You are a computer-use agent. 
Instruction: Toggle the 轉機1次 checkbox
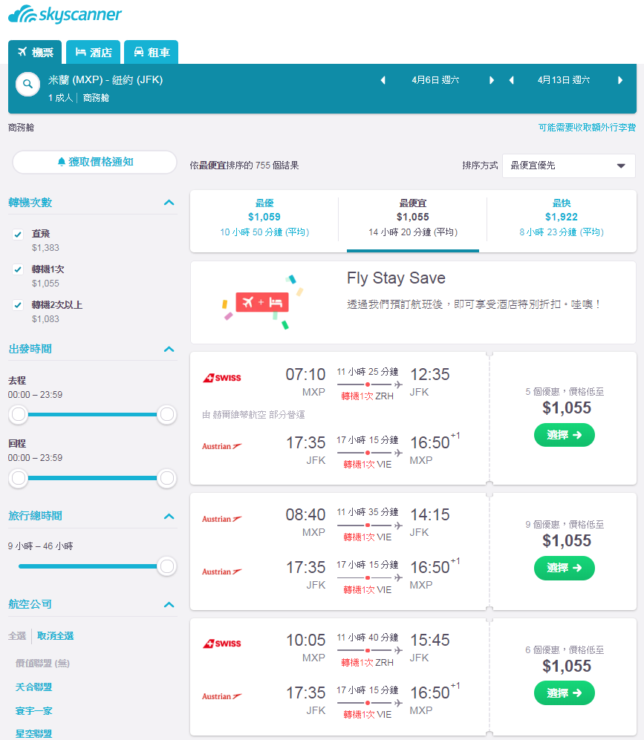(18, 269)
